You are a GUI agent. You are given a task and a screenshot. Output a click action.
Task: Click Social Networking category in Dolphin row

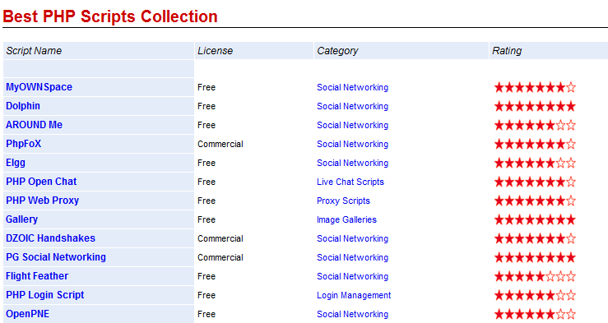click(x=352, y=107)
